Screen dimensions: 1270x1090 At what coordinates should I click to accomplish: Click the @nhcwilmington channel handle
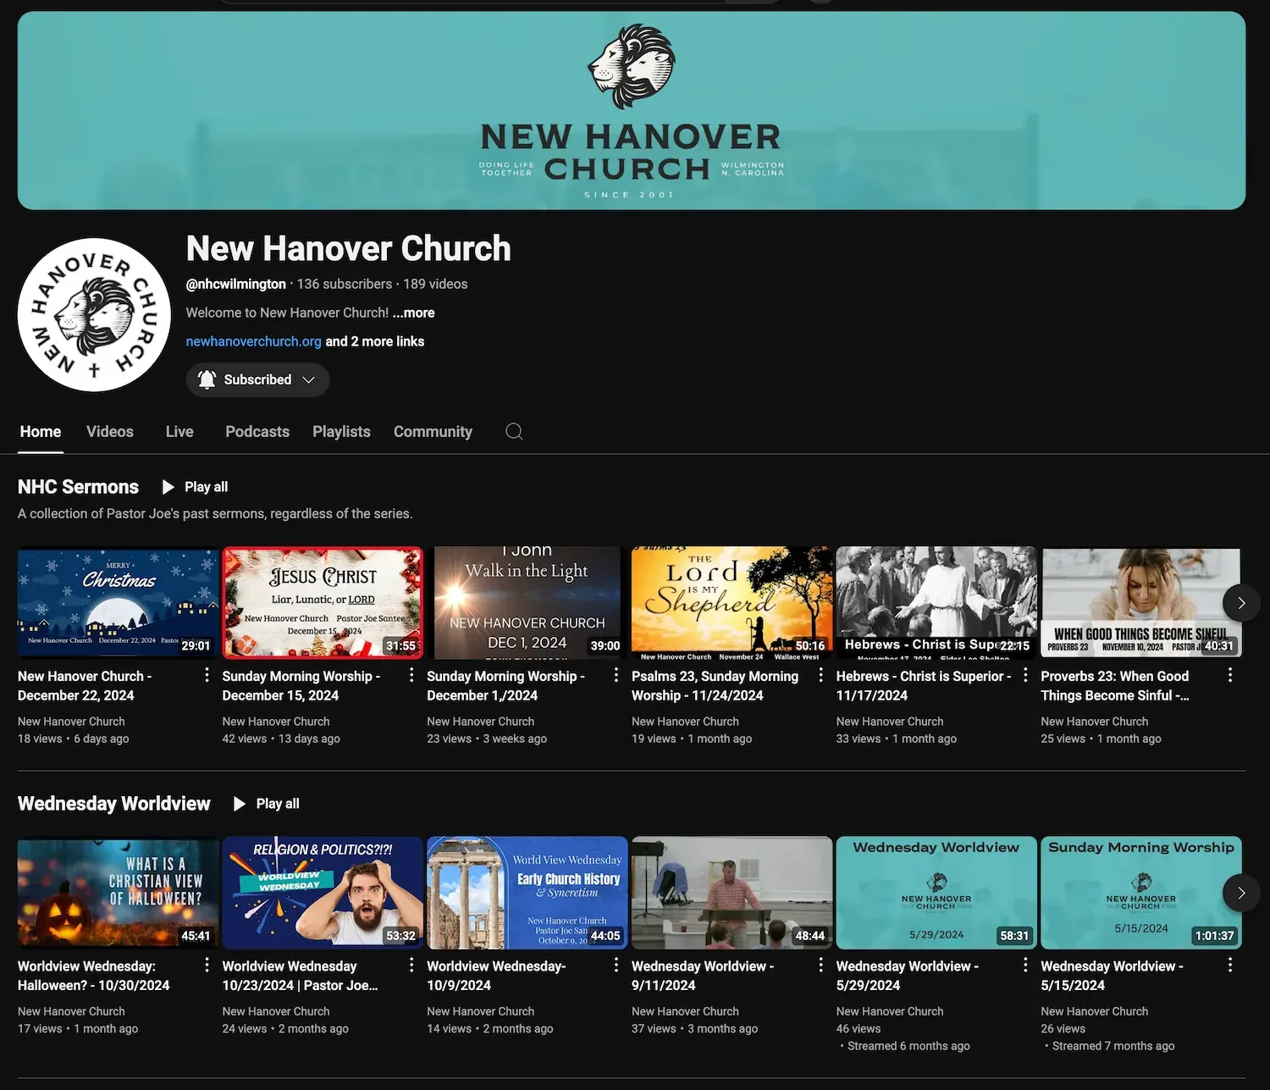point(236,284)
